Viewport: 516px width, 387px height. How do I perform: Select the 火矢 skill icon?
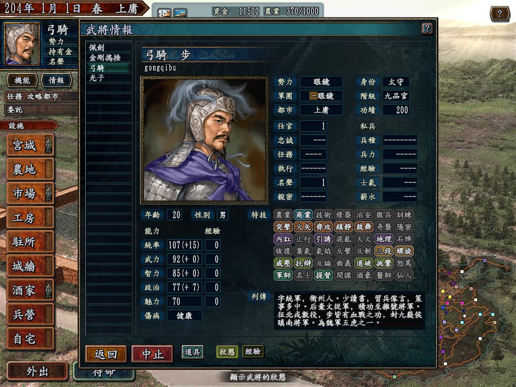click(x=303, y=227)
